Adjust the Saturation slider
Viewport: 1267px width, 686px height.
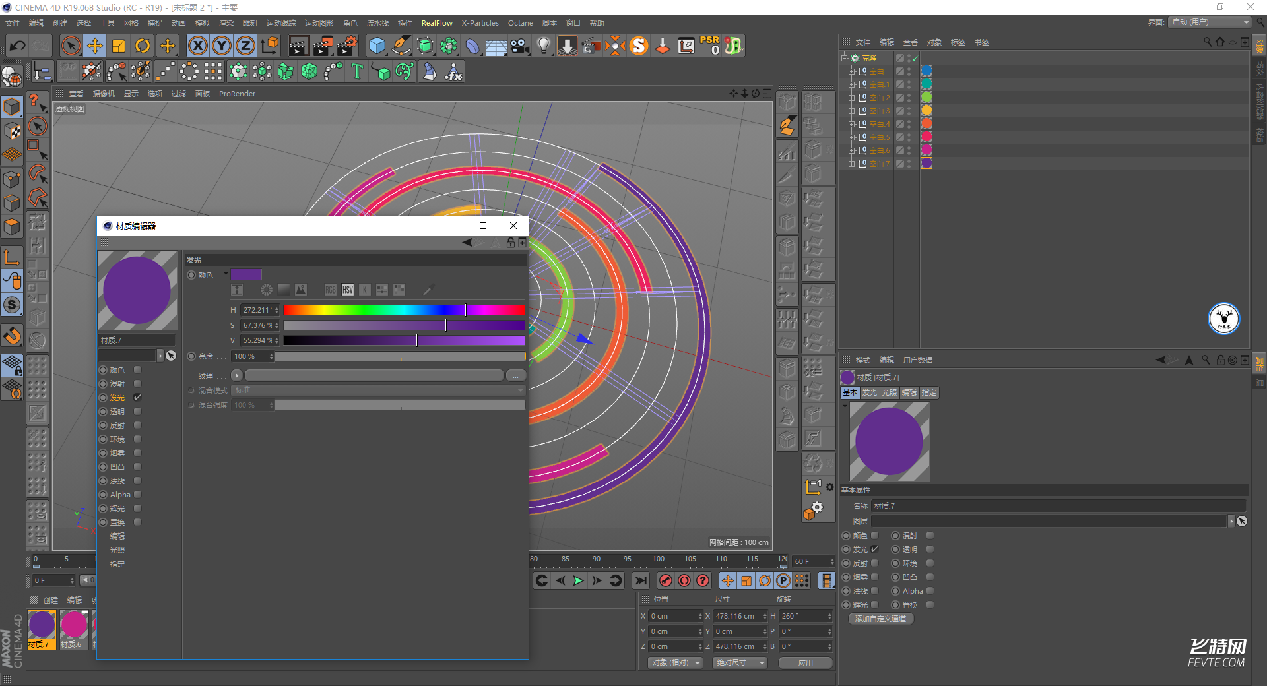[404, 325]
